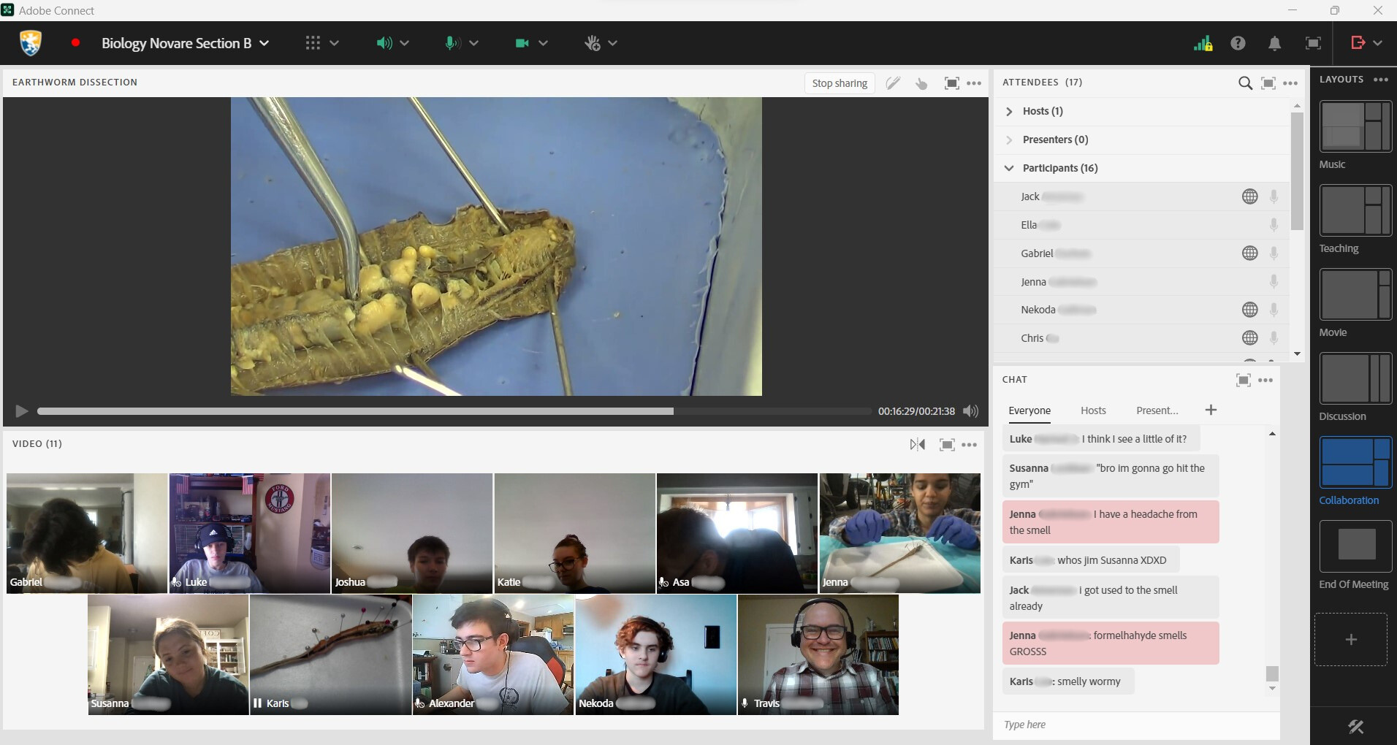Viewport: 1397px width, 745px height.
Task: Select the pointer hand tool in share pod
Action: click(x=921, y=83)
